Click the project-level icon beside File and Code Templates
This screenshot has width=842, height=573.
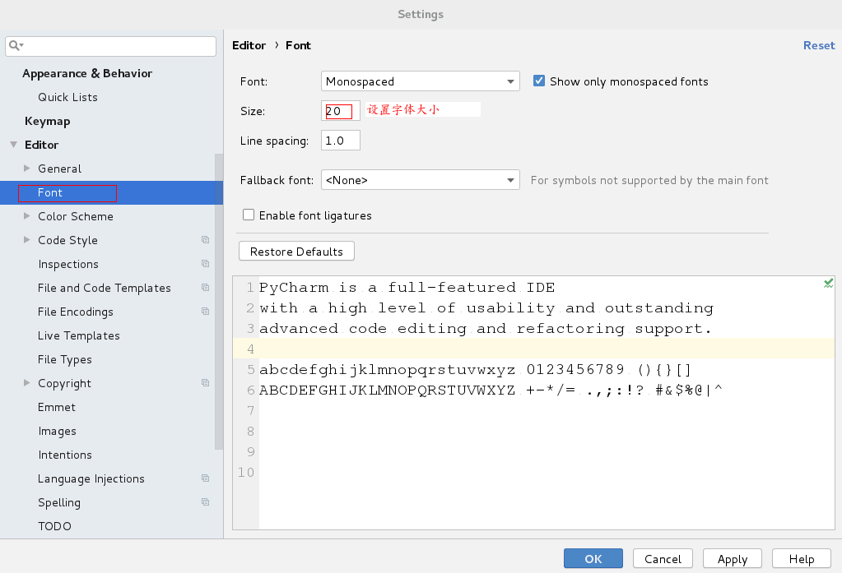click(x=205, y=288)
